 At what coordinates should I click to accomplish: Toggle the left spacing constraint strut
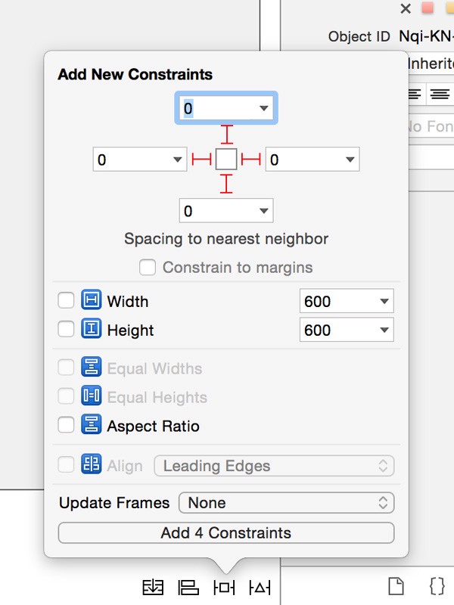tap(201, 159)
